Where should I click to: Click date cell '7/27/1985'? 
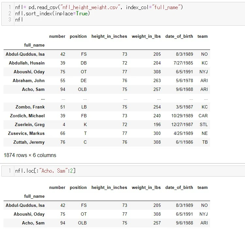[183, 63]
